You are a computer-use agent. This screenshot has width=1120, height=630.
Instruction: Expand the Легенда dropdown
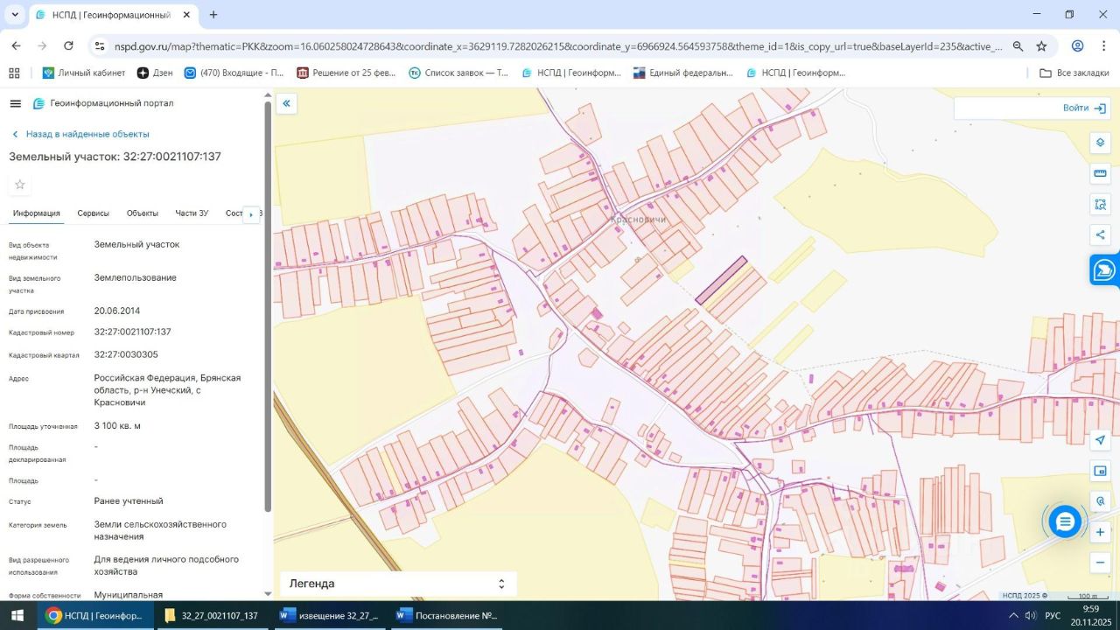(398, 584)
